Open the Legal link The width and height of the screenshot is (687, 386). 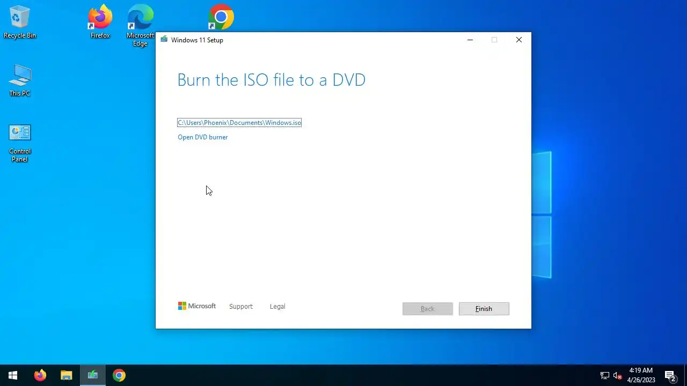[x=277, y=307]
